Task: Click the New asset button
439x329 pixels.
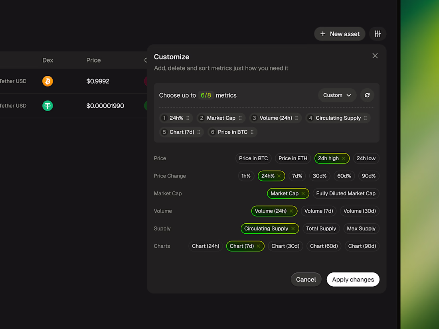Action: tap(340, 34)
